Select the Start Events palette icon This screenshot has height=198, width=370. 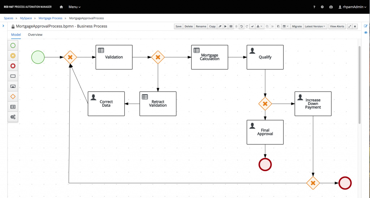(13, 46)
